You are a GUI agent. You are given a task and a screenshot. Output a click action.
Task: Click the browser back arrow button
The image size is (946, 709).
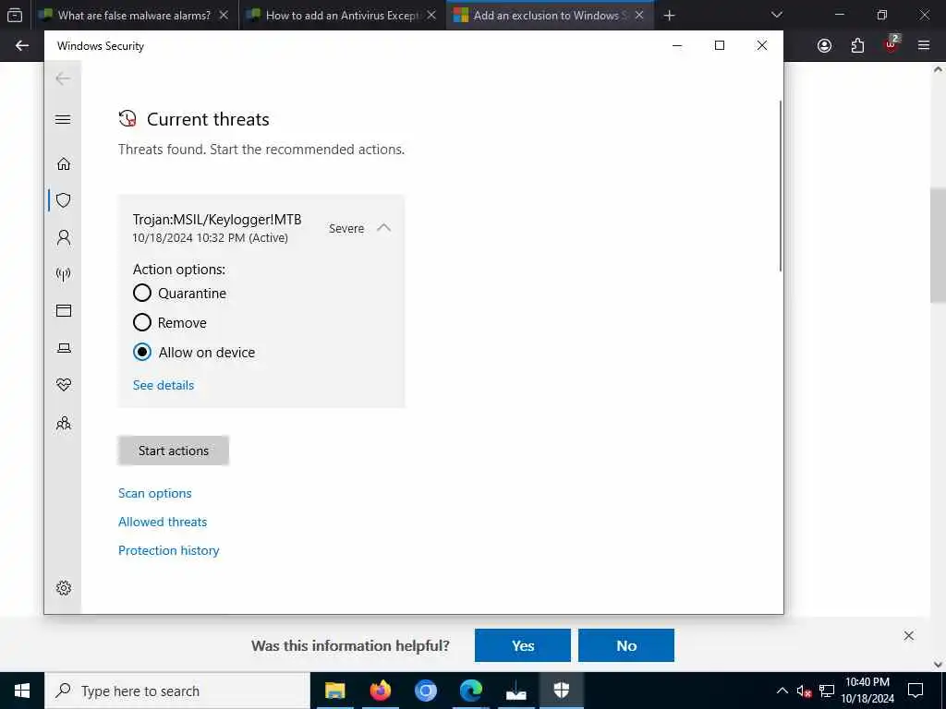point(22,46)
